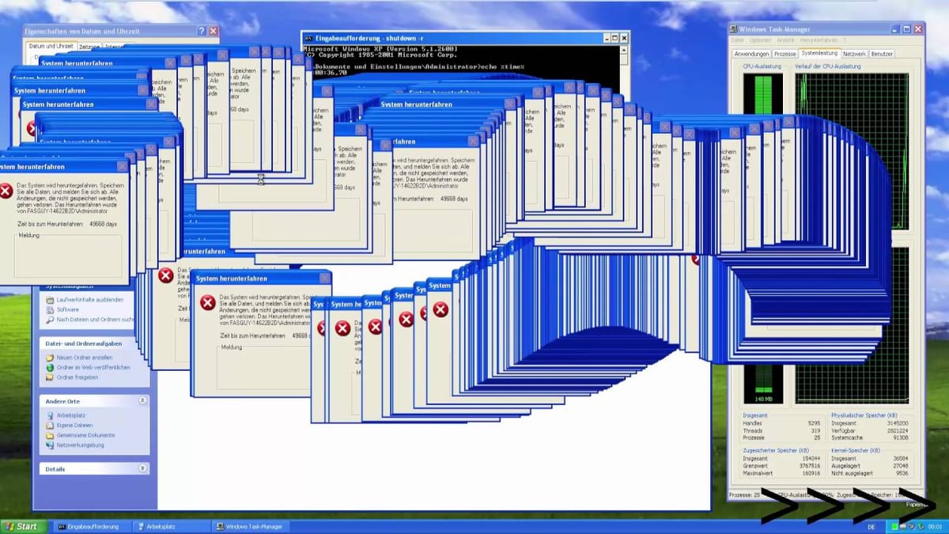Collapse the Datei- und Ordneraufgaben header
The width and height of the screenshot is (949, 534).
tap(94, 344)
